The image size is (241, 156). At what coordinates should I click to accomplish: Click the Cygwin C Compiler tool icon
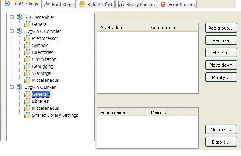[19, 31]
